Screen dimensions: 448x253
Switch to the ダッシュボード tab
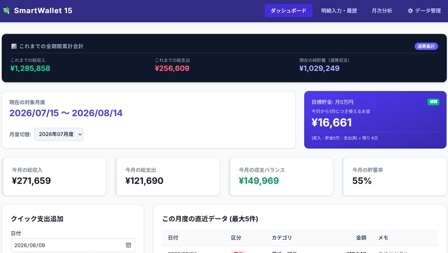pyautogui.click(x=288, y=11)
